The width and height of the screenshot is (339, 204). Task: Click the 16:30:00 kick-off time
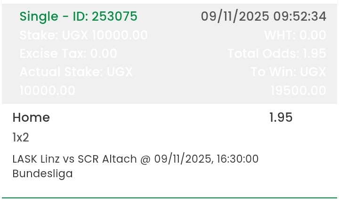click(x=238, y=159)
